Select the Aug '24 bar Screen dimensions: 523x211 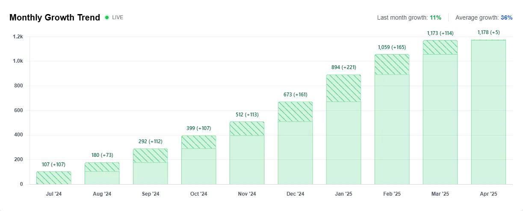point(102,173)
